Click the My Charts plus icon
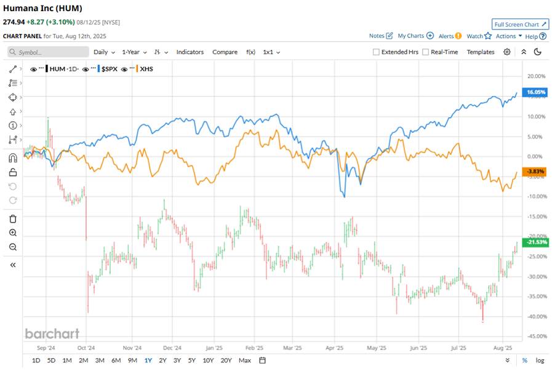Screen dimensions: 555x371 point(430,36)
